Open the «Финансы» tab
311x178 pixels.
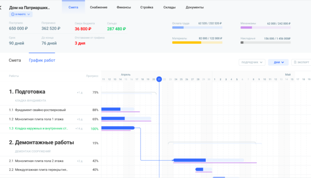(124, 7)
